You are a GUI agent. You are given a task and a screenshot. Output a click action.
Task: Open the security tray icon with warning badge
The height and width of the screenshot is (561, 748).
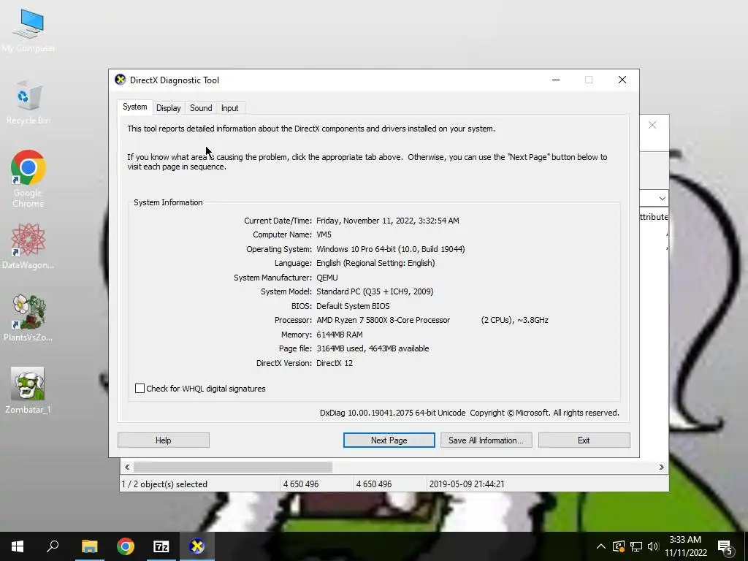pos(619,546)
